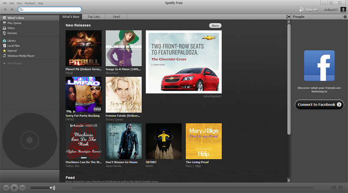This screenshot has width=348, height=193.
Task: Click the Library sidebar icon
Action: point(4,40)
